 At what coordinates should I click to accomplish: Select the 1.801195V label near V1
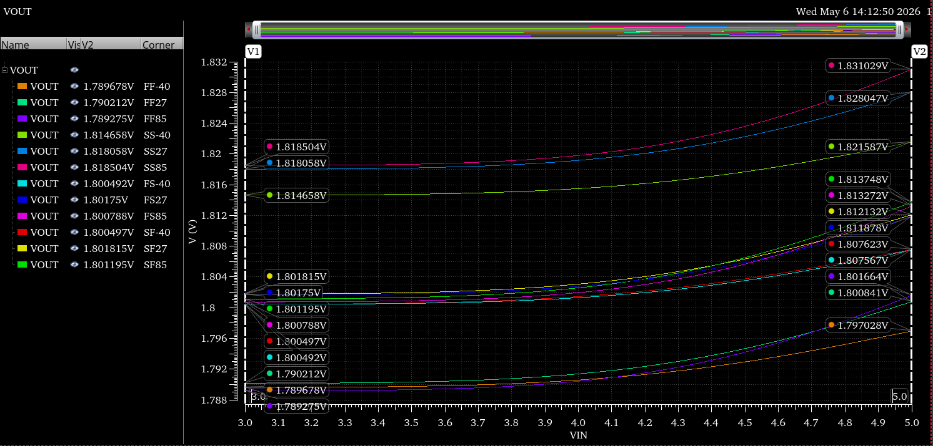(296, 309)
